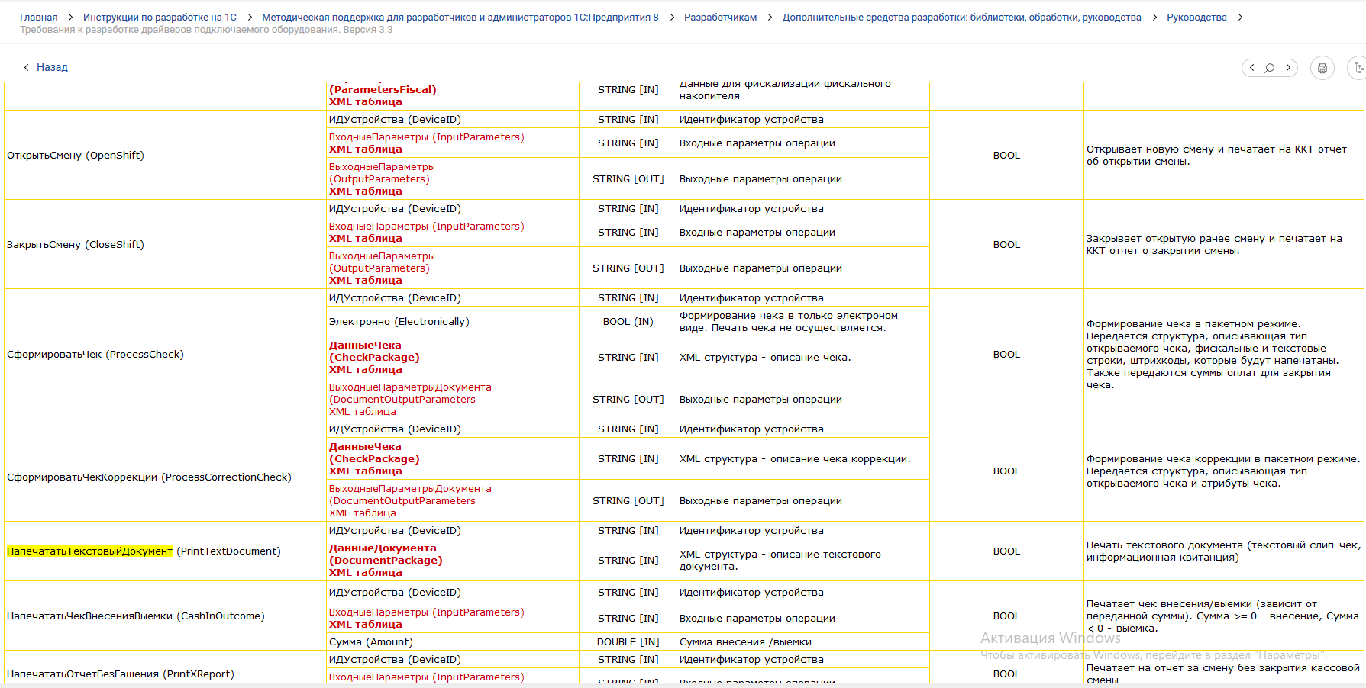Screen dimensions: 1366x688
Task: Click STRING [OUT] cell in ОткрытьСмену row
Action: tap(628, 179)
